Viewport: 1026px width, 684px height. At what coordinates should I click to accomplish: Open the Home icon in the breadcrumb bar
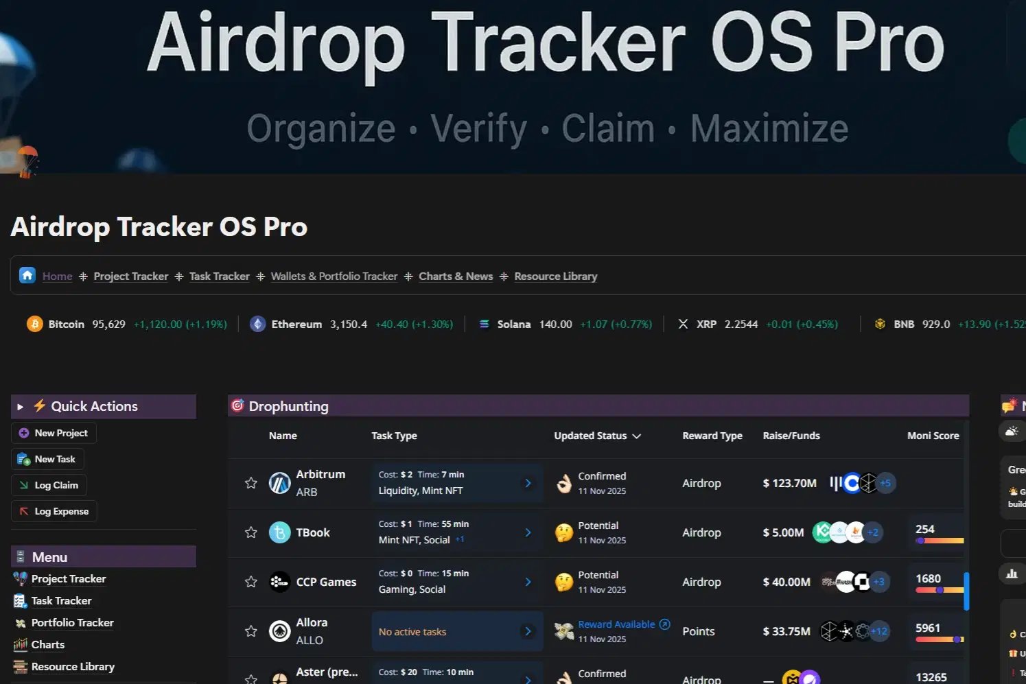click(27, 275)
